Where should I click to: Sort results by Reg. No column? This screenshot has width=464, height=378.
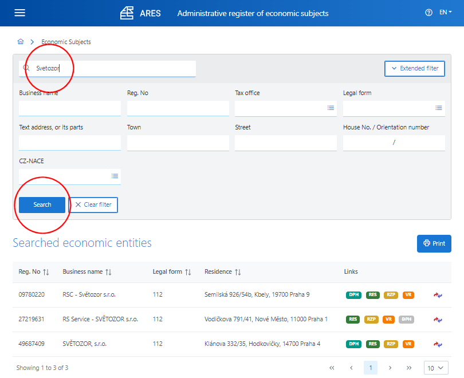pyautogui.click(x=46, y=272)
